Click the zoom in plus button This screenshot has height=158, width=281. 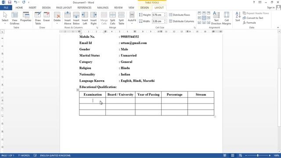click(270, 155)
